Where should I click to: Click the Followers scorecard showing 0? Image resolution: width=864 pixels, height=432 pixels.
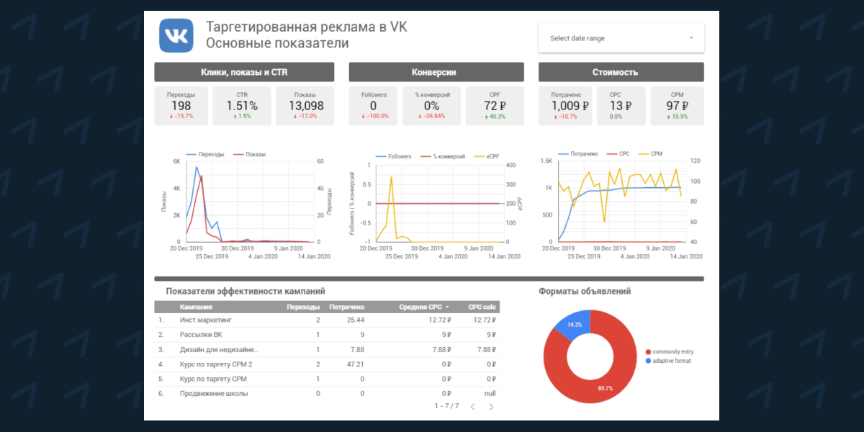click(x=374, y=106)
